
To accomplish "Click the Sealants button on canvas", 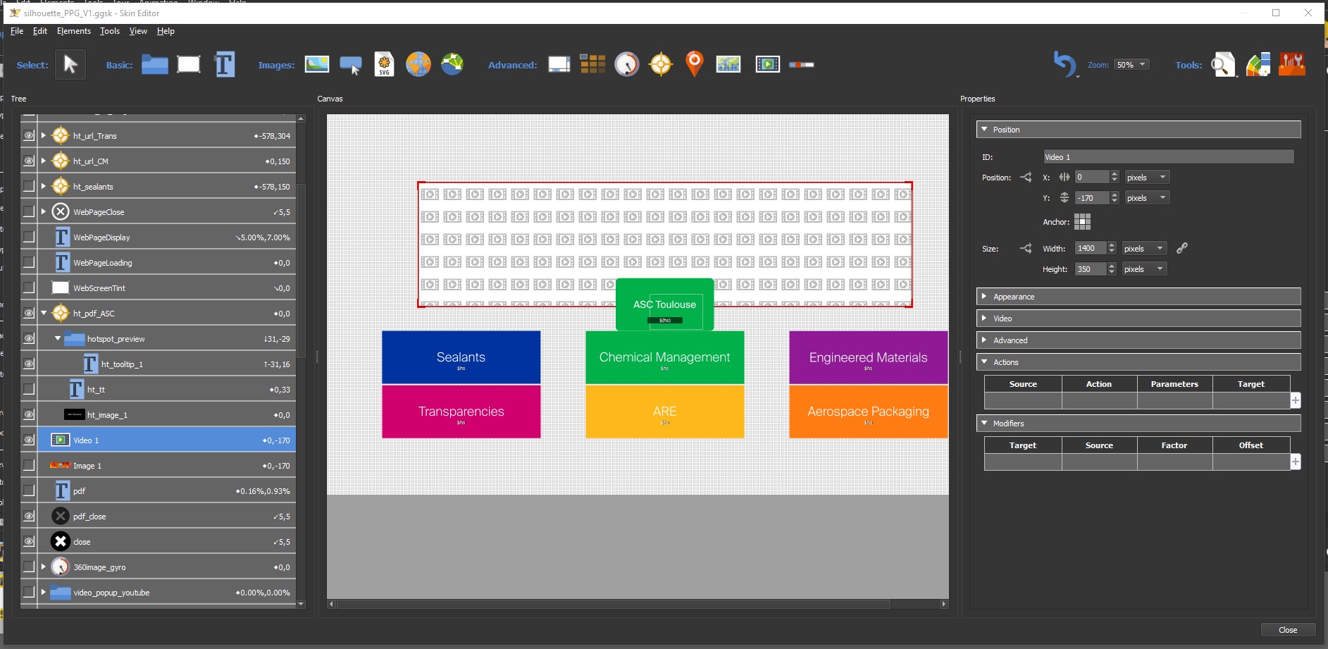I will [461, 357].
